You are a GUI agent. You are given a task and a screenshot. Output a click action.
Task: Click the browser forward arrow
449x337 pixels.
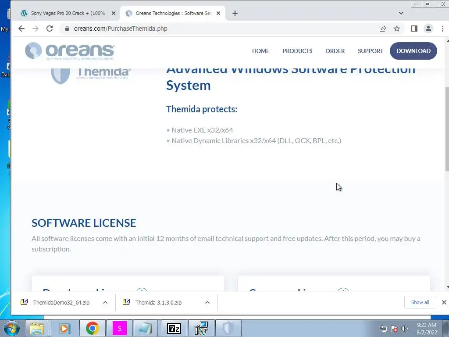click(x=36, y=29)
